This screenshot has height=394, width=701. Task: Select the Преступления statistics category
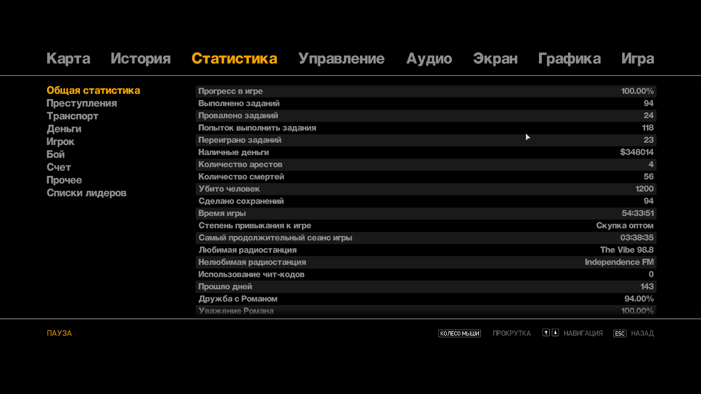82,103
